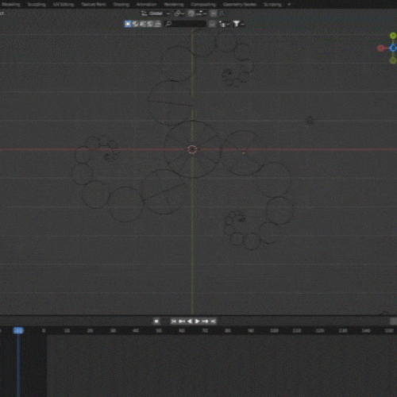Switch to the Geometry Nodes workspace tab
Screen dimensions: 397x397
(x=240, y=5)
